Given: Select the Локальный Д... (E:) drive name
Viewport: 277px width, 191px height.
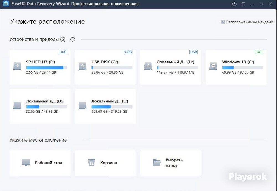Looking at the screenshot, I should [x=110, y=101].
